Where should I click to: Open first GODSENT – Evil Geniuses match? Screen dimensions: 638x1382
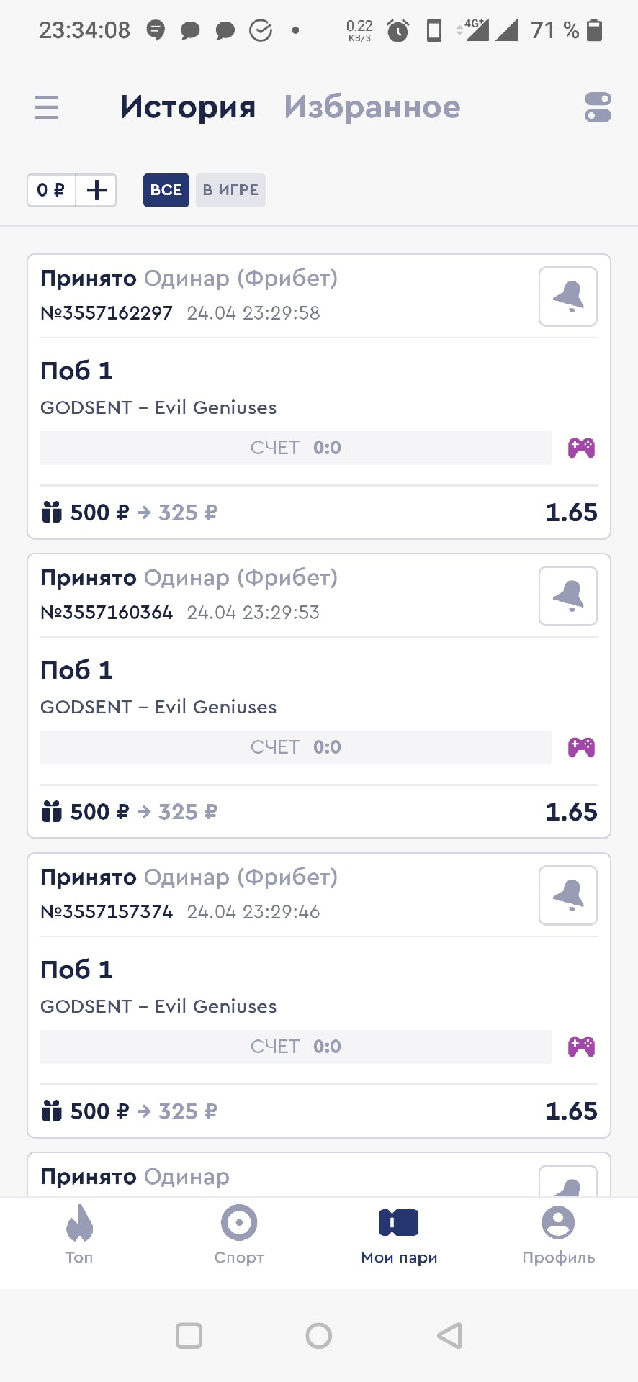[x=158, y=407]
